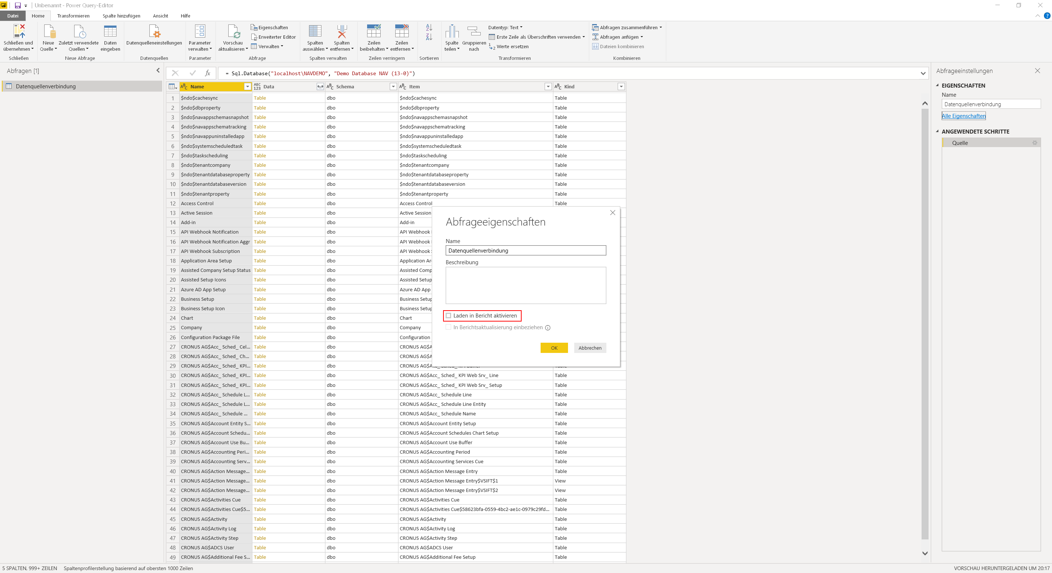Expand the Datentyp: Text dropdown
The image size is (1052, 573).
[505, 27]
